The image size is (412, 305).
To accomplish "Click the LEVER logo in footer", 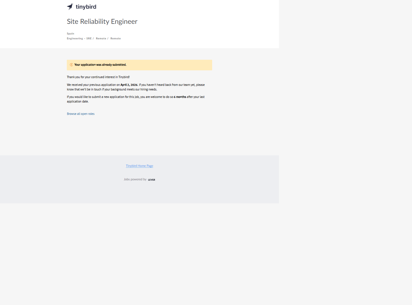I will [151, 180].
